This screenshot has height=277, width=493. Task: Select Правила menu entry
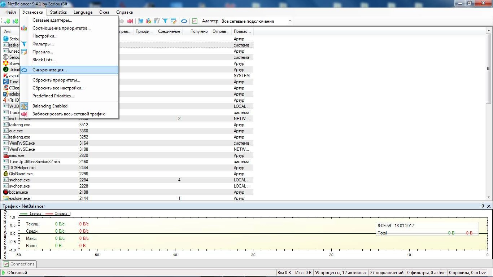(69, 52)
